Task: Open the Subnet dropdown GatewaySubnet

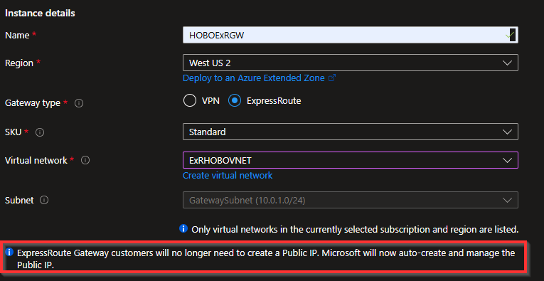Action: tap(351, 200)
